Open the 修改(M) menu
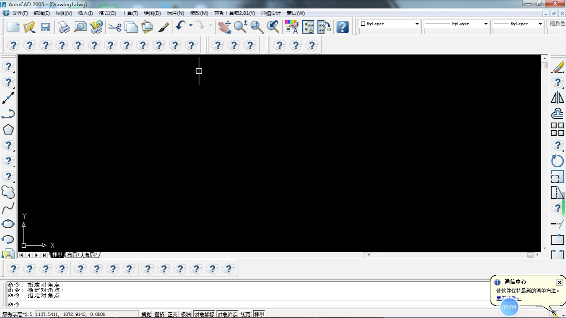Screen dimensions: 566x318 199,13
